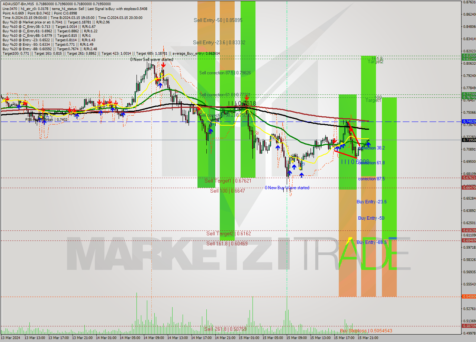Screen dimensions: 476x342
Task: Select the 'Sell Target2 | 0.6162' label
Action: tap(229, 233)
